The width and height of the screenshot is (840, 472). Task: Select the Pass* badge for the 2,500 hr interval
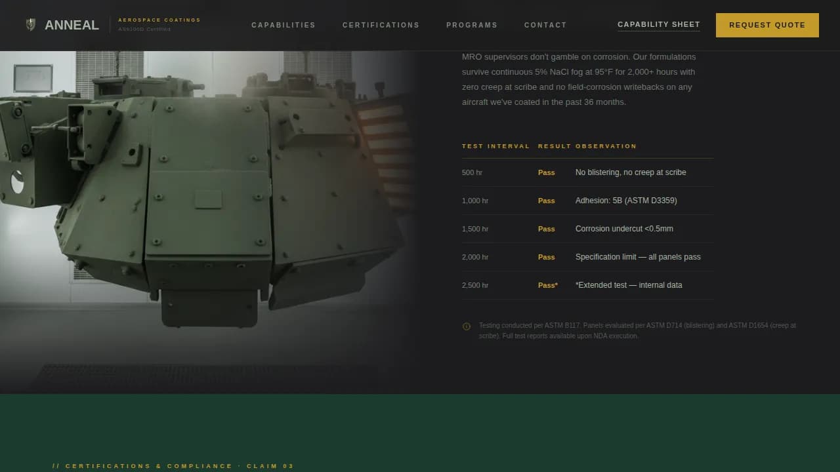pyautogui.click(x=547, y=285)
